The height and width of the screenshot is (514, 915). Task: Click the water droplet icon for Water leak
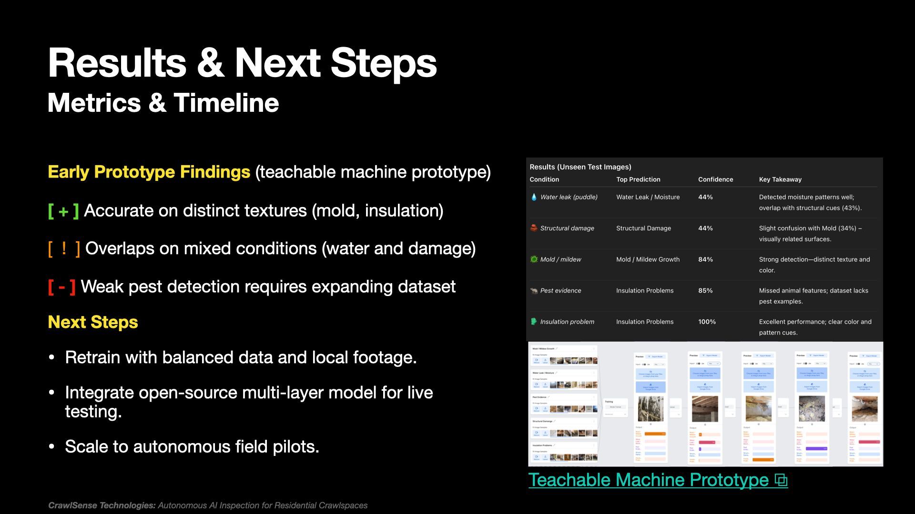[x=534, y=197]
